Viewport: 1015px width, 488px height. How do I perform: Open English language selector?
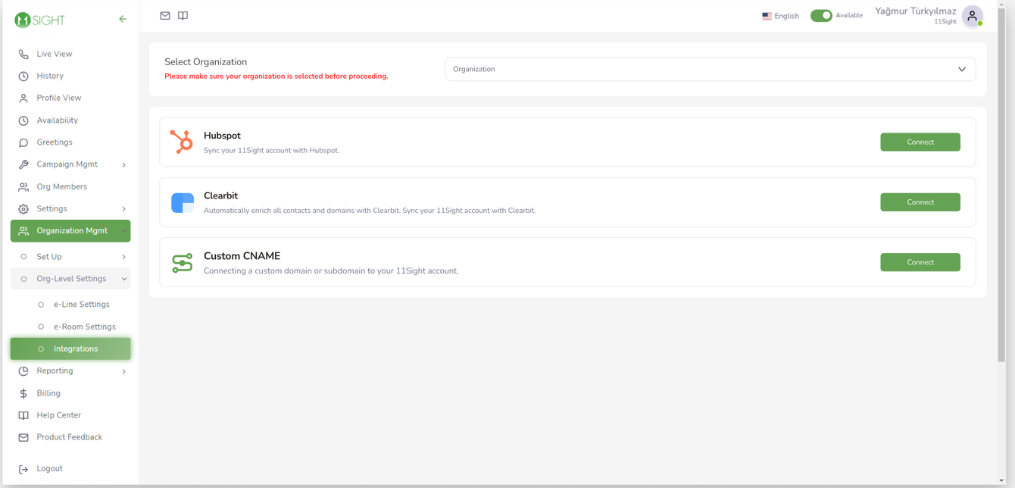(780, 16)
